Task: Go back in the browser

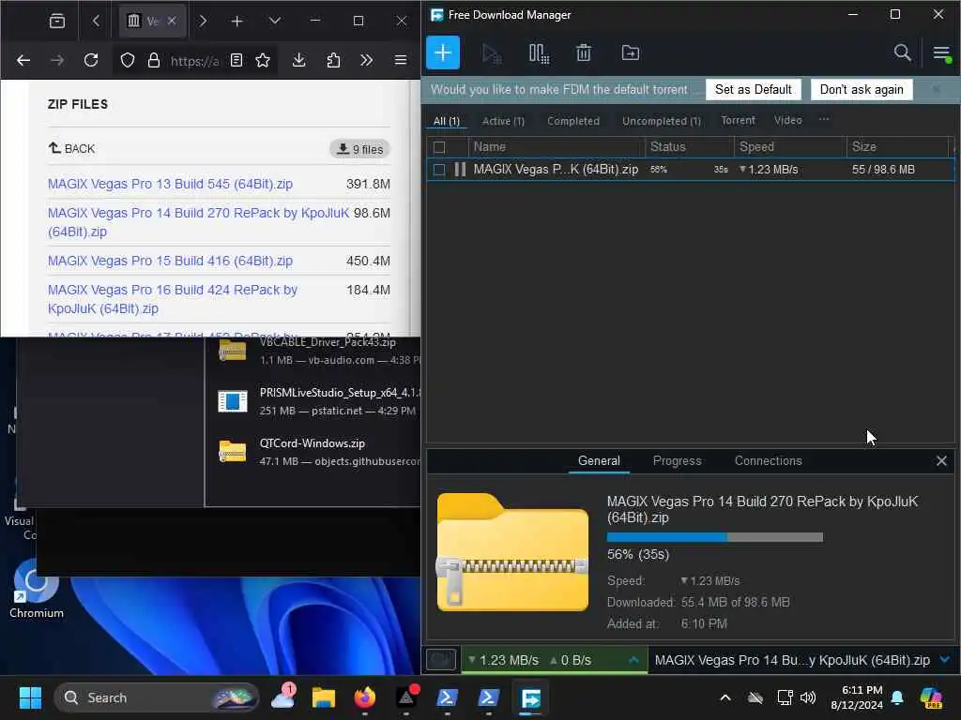Action: tap(23, 60)
